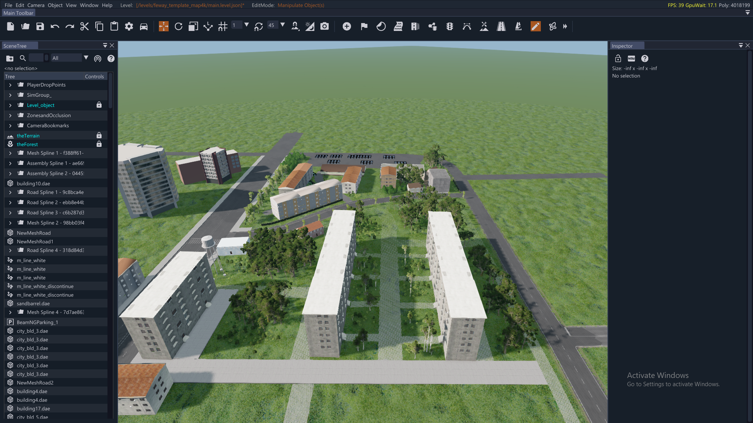Unlock the theTerrain lock icon

(99, 136)
